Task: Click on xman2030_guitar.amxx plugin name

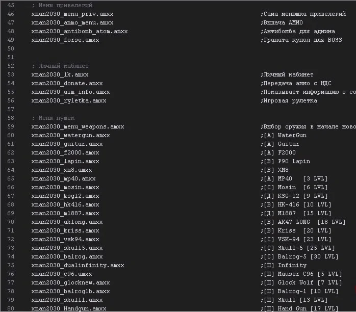Action: tap(67, 144)
